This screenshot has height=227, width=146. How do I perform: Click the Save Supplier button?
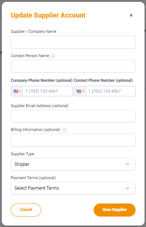pos(115,210)
